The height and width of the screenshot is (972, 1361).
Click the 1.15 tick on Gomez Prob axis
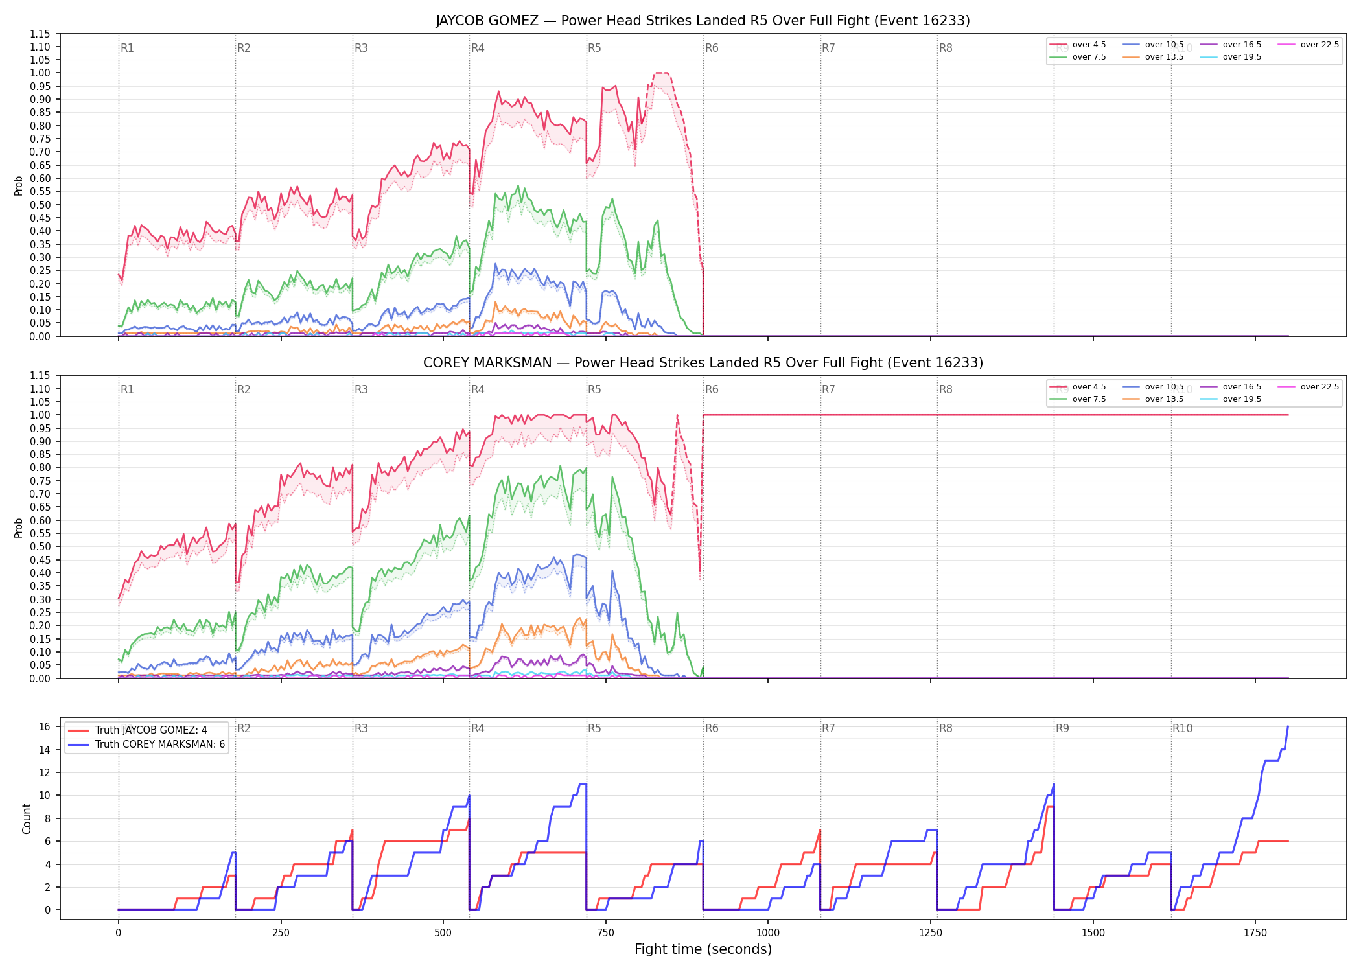point(40,34)
